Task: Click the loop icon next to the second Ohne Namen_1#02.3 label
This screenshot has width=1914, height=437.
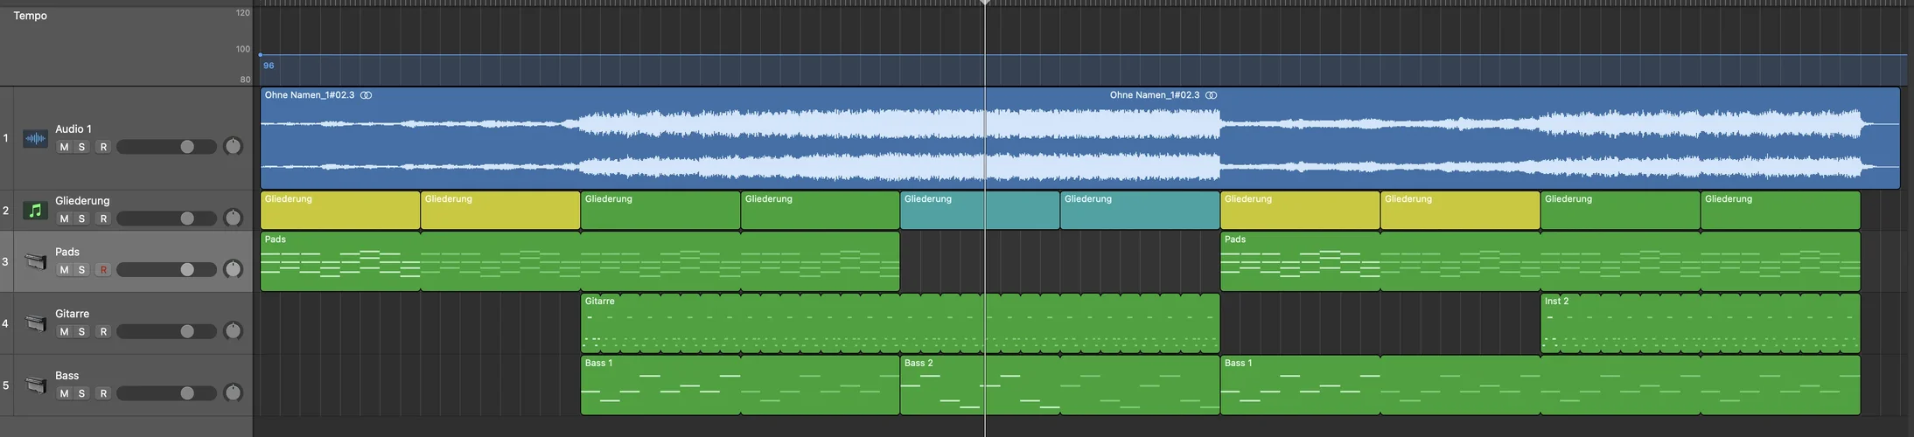Action: pyautogui.click(x=1212, y=95)
